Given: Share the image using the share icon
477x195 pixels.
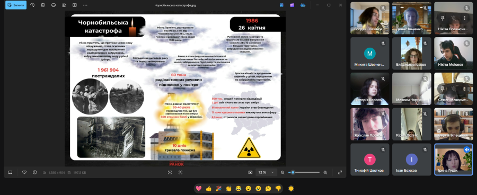Looking at the screenshot, I should pos(64,5).
